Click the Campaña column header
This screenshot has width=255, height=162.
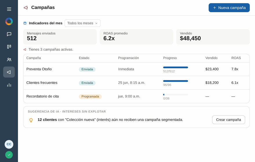[x=34, y=58]
